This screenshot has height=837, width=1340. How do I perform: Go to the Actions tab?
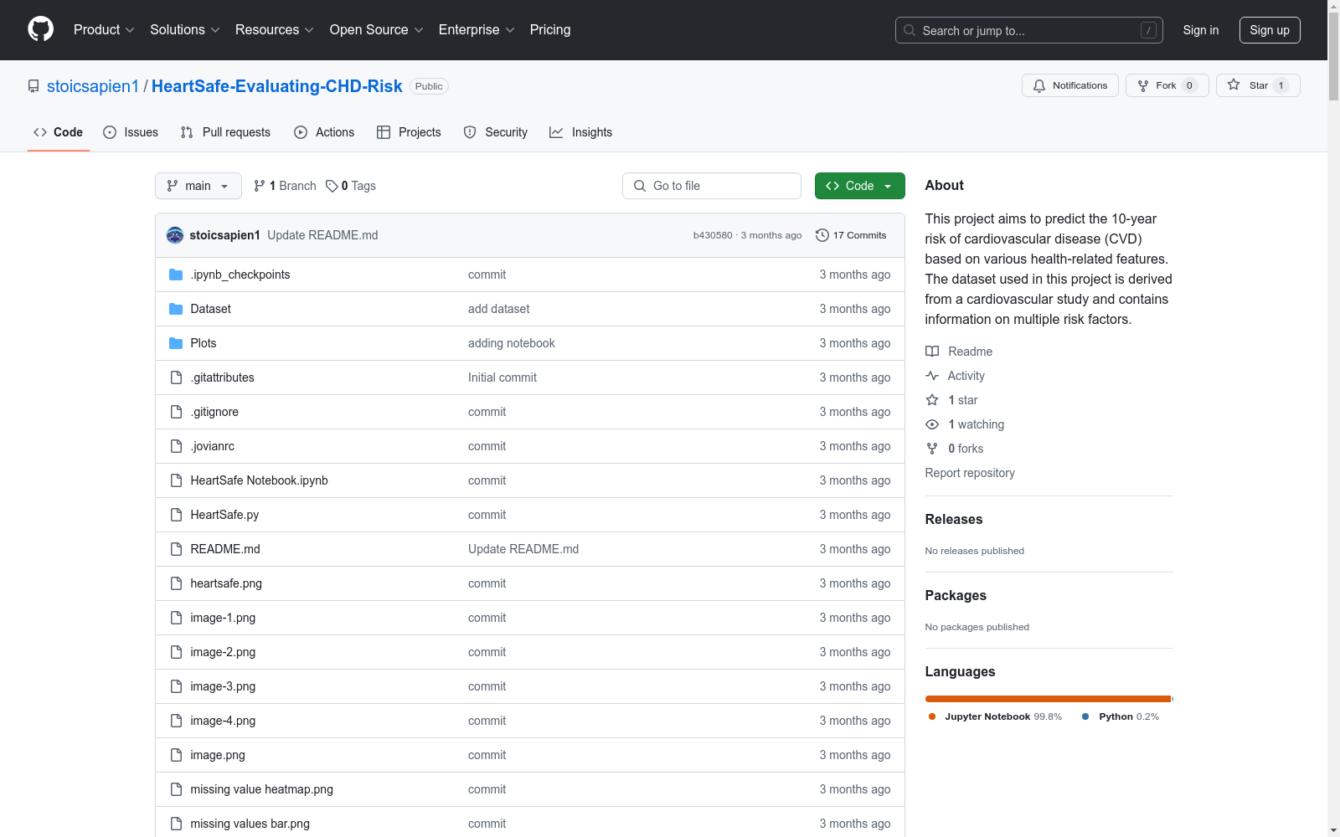tap(324, 132)
